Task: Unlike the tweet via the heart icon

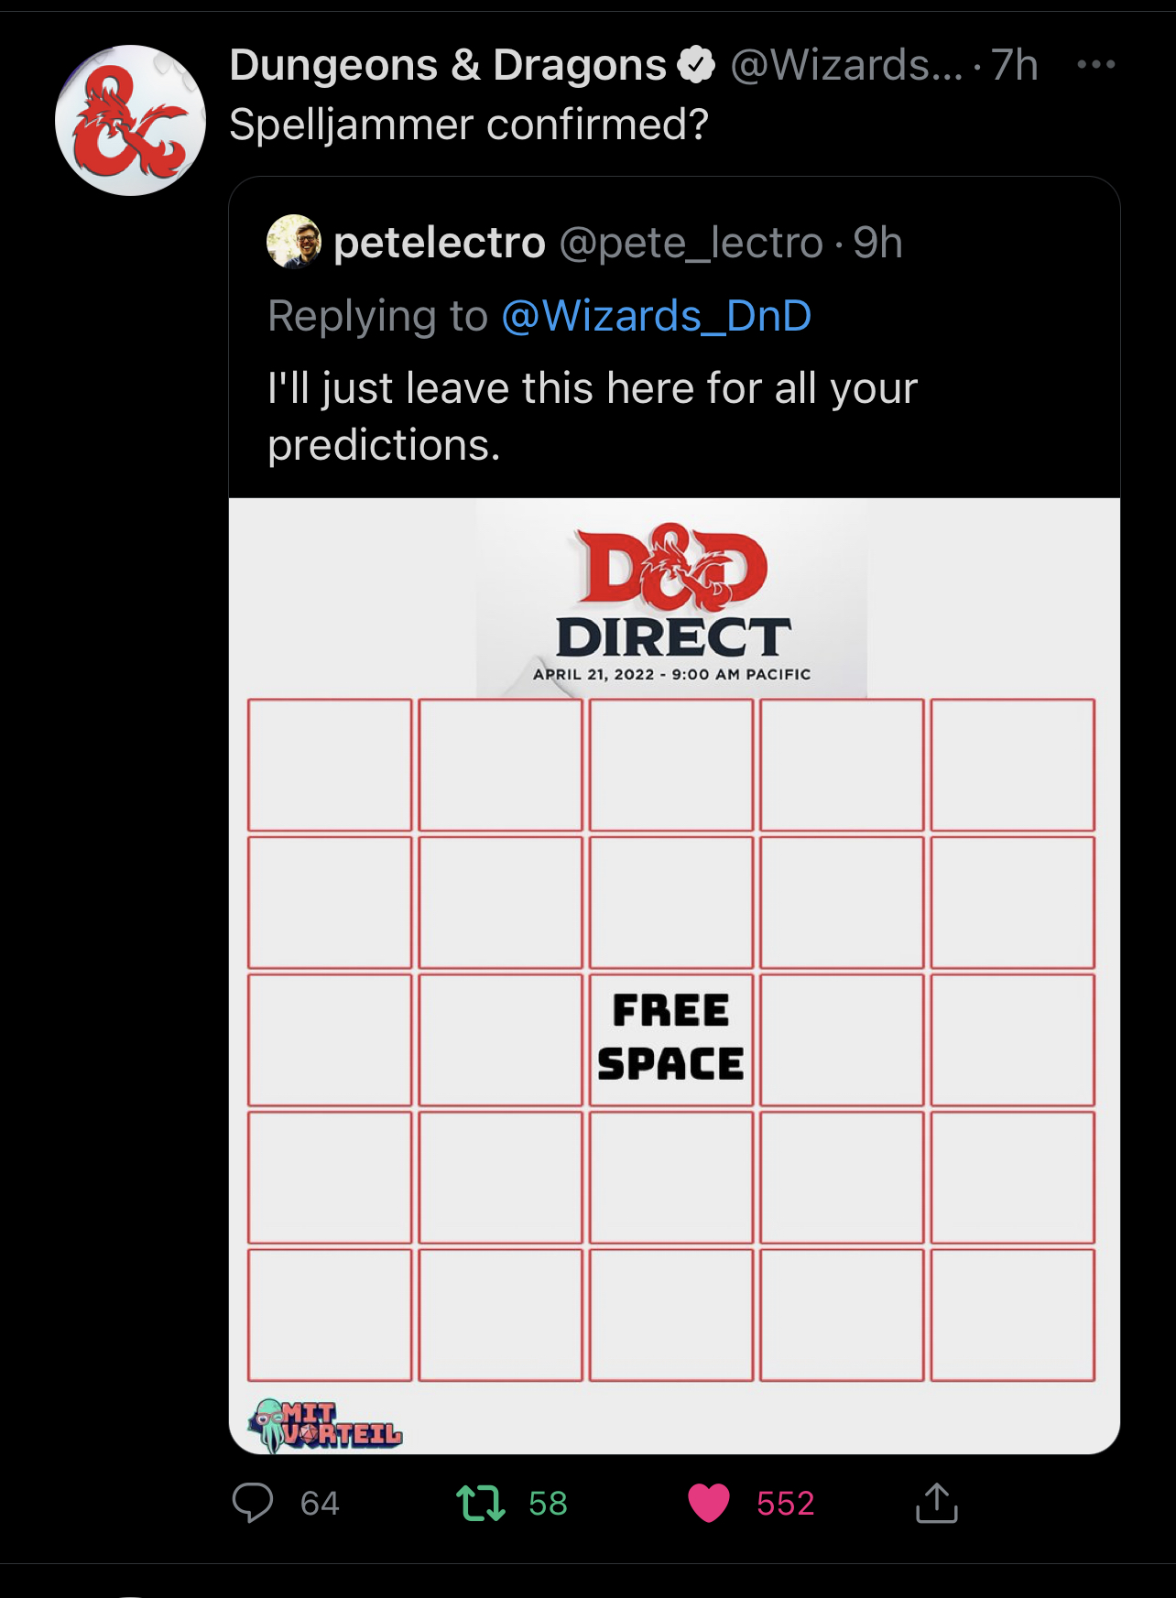Action: point(708,1503)
